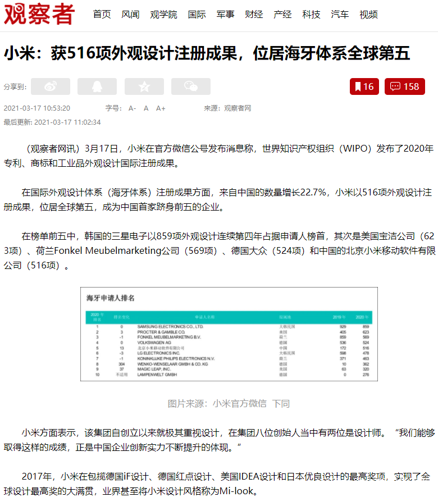Image resolution: width=438 pixels, height=497 pixels.
Task: Reset font size with A
Action: click(x=146, y=108)
